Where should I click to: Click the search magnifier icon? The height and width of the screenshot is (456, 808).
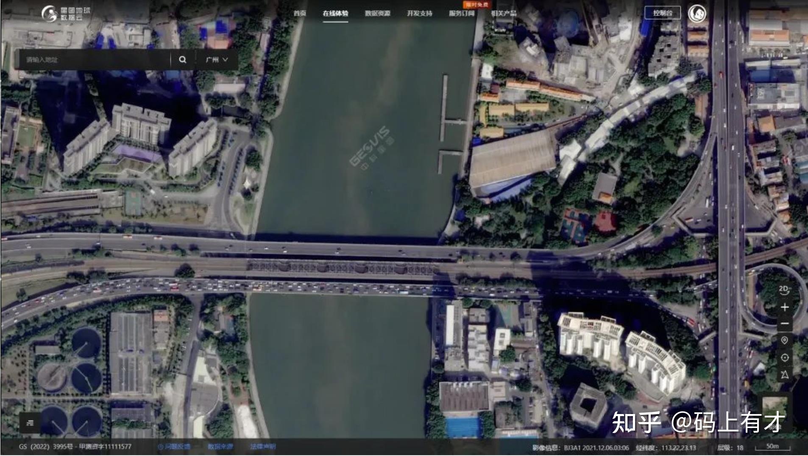182,60
